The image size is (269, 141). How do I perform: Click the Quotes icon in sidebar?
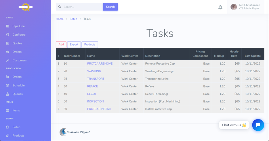(8, 43)
